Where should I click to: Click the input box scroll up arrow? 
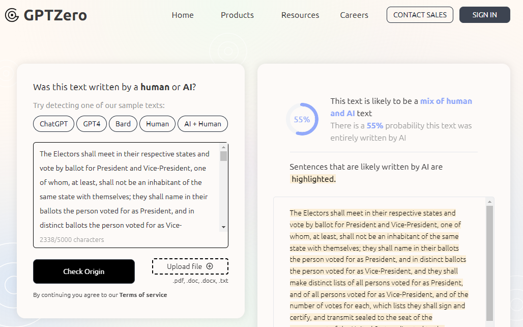pos(223,147)
